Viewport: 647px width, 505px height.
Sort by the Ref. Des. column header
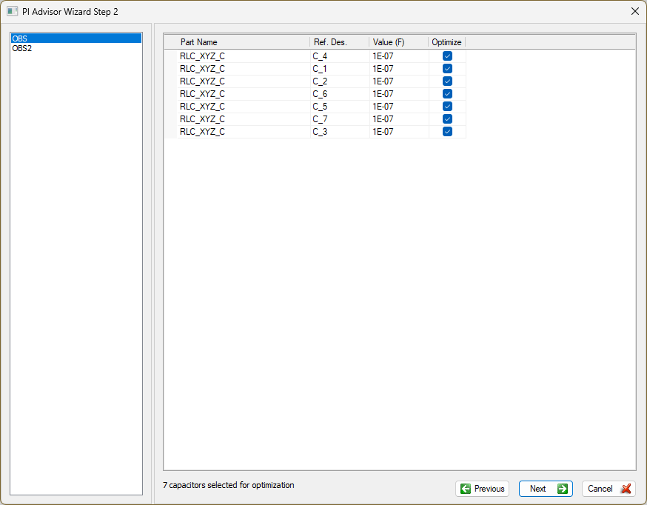click(x=339, y=42)
